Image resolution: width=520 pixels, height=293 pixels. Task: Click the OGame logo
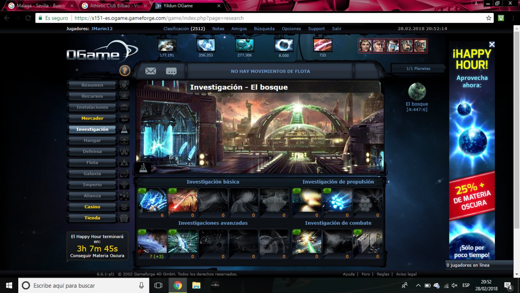coord(102,52)
